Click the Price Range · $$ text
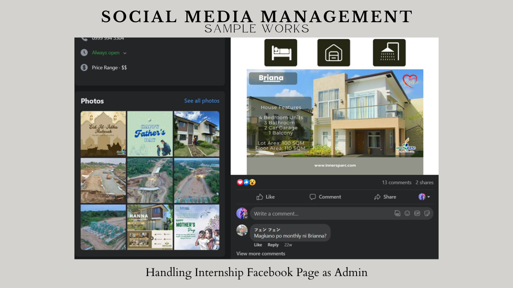Image resolution: width=513 pixels, height=288 pixels. (109, 67)
